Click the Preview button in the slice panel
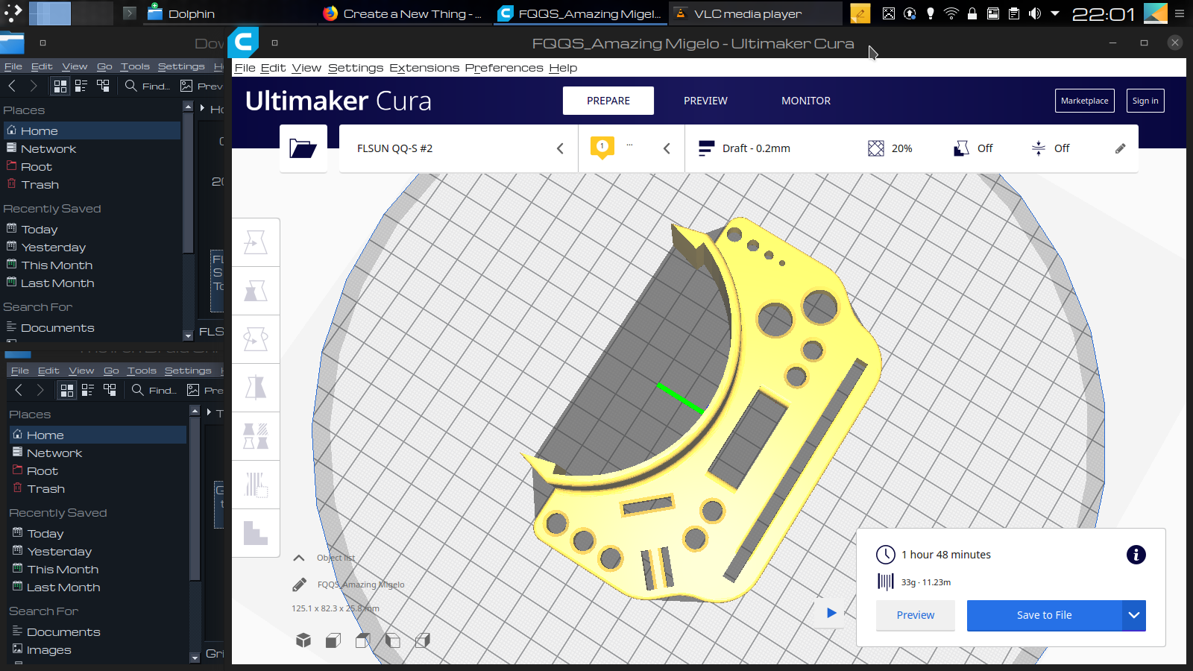 916,616
